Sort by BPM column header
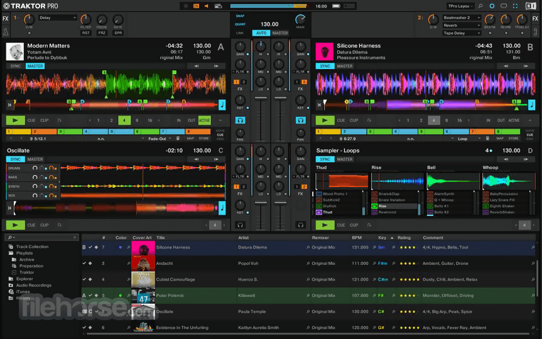 click(356, 238)
